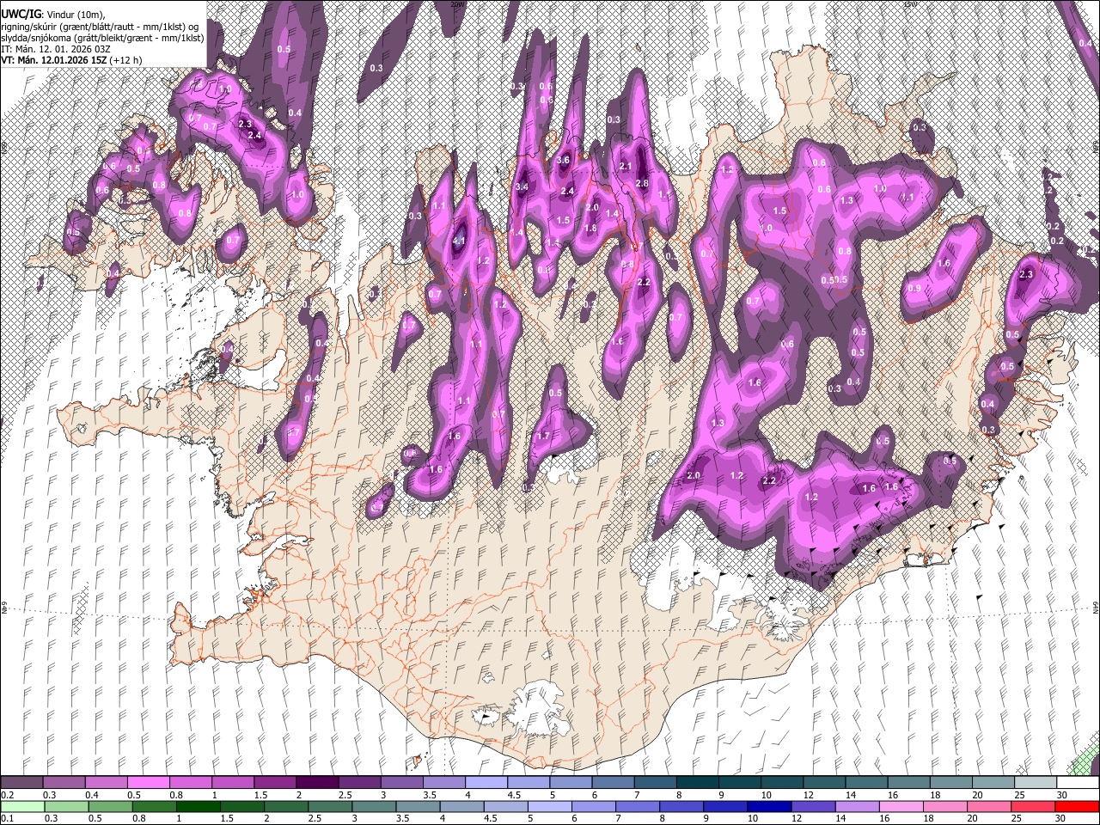Click the 'IT: Mán. 12. 01. 2026 03Z' line
Screen dimensions: 1100x825
click(56, 49)
